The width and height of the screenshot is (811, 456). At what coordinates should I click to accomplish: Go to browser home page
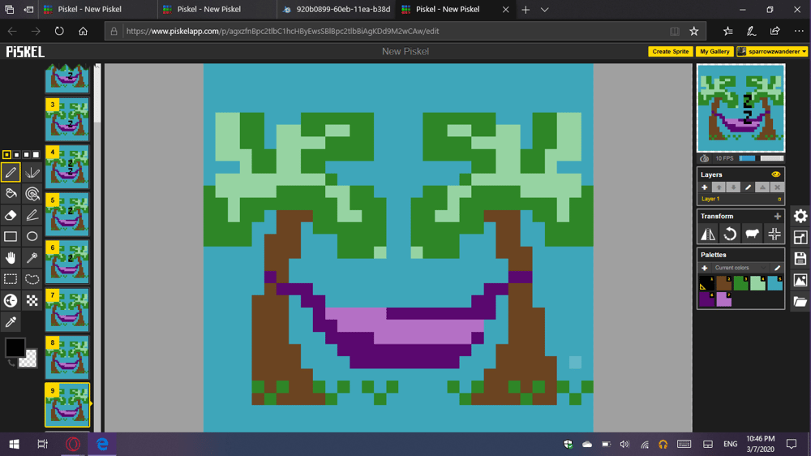click(x=83, y=31)
